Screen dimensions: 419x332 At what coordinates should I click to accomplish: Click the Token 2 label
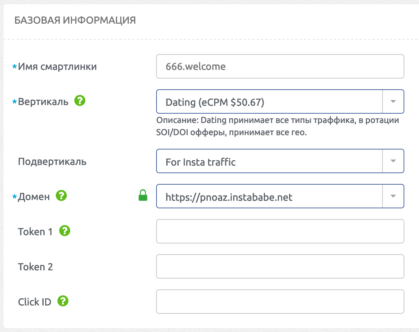35,267
